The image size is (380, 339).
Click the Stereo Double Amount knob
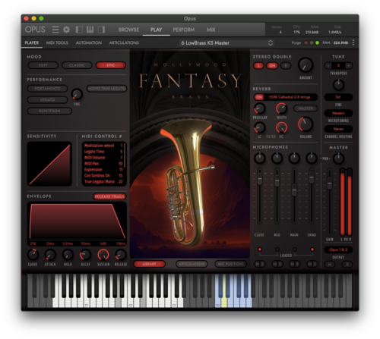306,65
